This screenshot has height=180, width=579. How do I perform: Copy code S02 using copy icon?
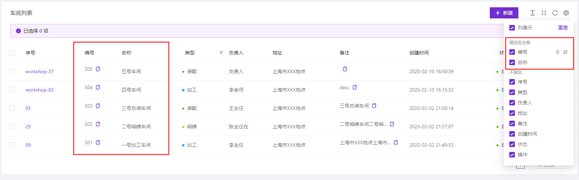[98, 124]
